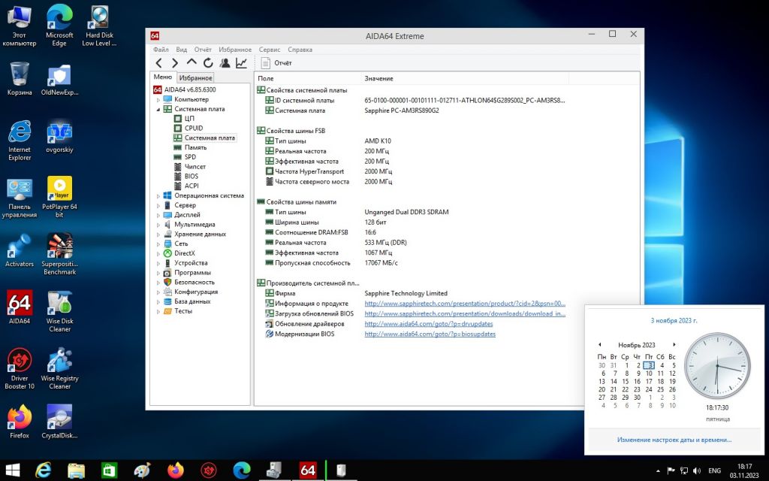Click the Unganged Dual DDR3 SDRAM value
This screenshot has width=769, height=481.
tap(406, 212)
